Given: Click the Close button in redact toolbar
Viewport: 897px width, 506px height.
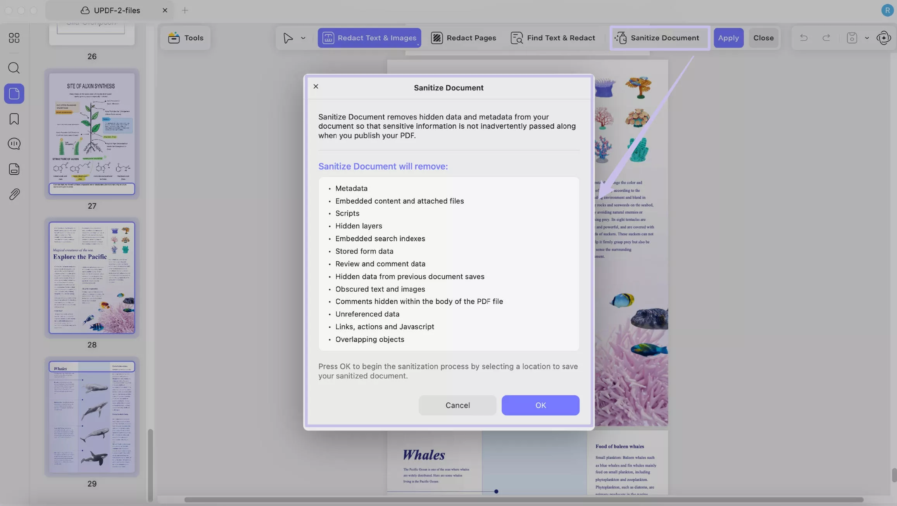Looking at the screenshot, I should coord(763,38).
